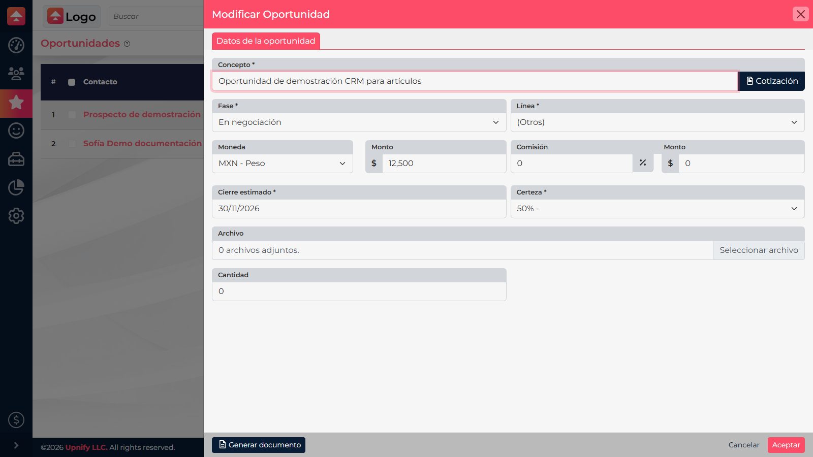
Task: Click the Upnify LLC. footer link
Action: [x=86, y=447]
